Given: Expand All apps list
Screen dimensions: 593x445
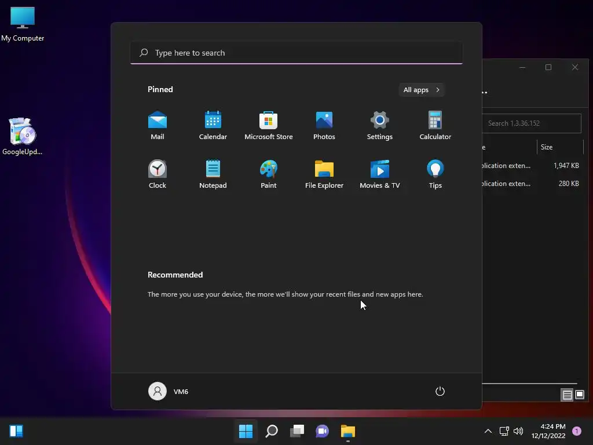Looking at the screenshot, I should pyautogui.click(x=422, y=90).
